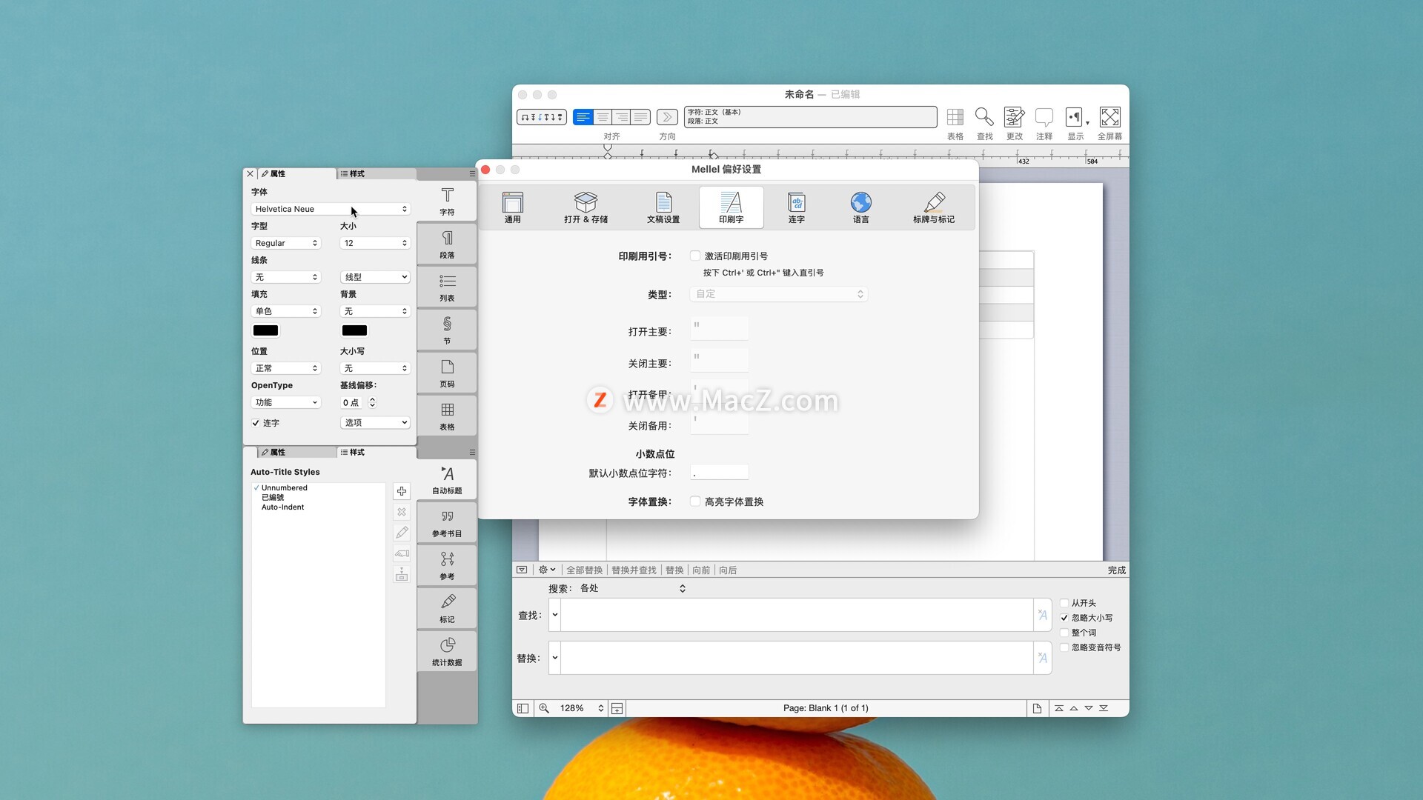This screenshot has width=1423, height=800.
Task: Click the black background color swatch
Action: click(354, 330)
